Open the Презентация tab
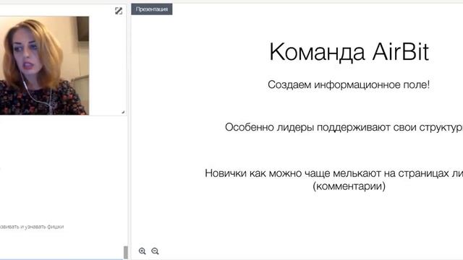Viewport: 463px width, 260px height. [152, 9]
